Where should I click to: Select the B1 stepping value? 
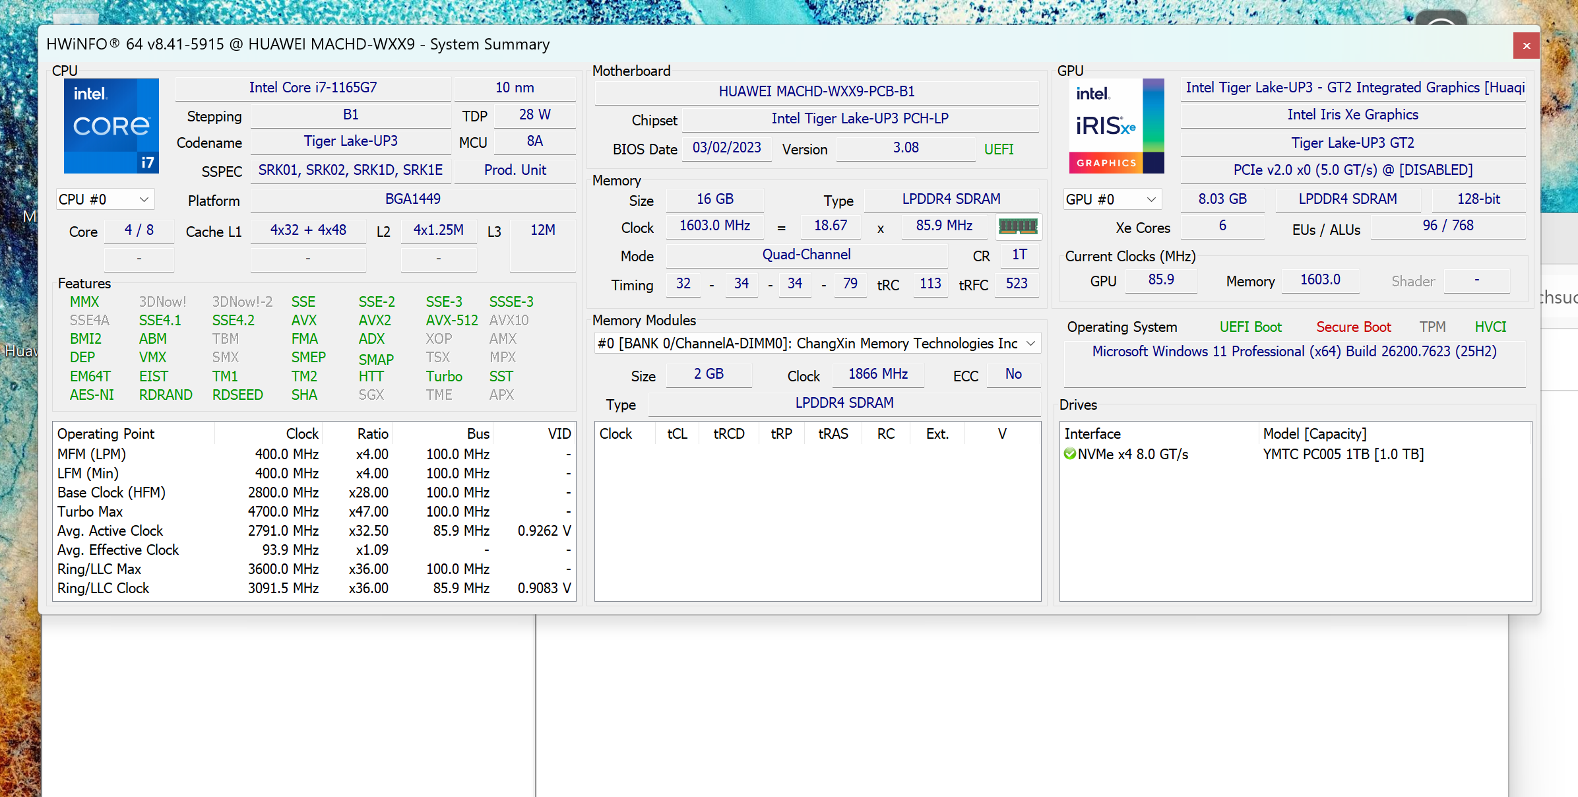tap(351, 115)
